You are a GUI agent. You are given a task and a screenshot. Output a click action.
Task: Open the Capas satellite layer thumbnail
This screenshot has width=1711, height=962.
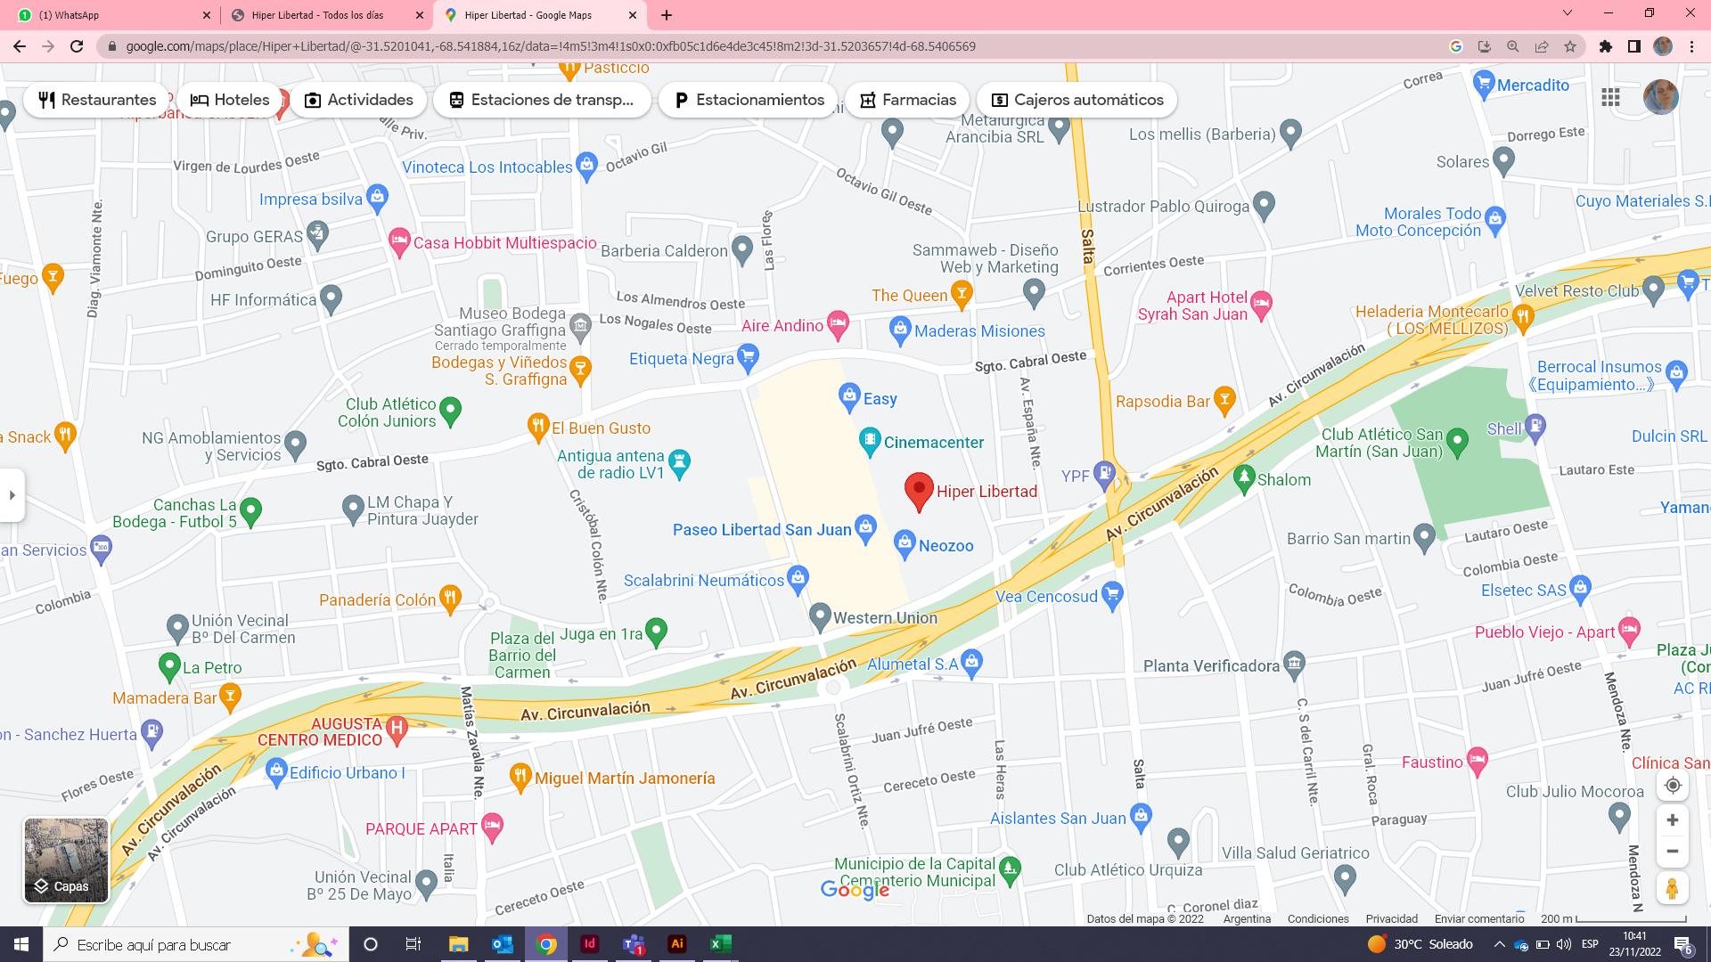tap(66, 860)
